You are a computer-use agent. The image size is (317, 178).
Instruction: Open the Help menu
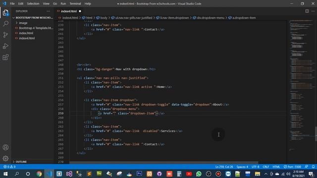pyautogui.click(x=88, y=3)
